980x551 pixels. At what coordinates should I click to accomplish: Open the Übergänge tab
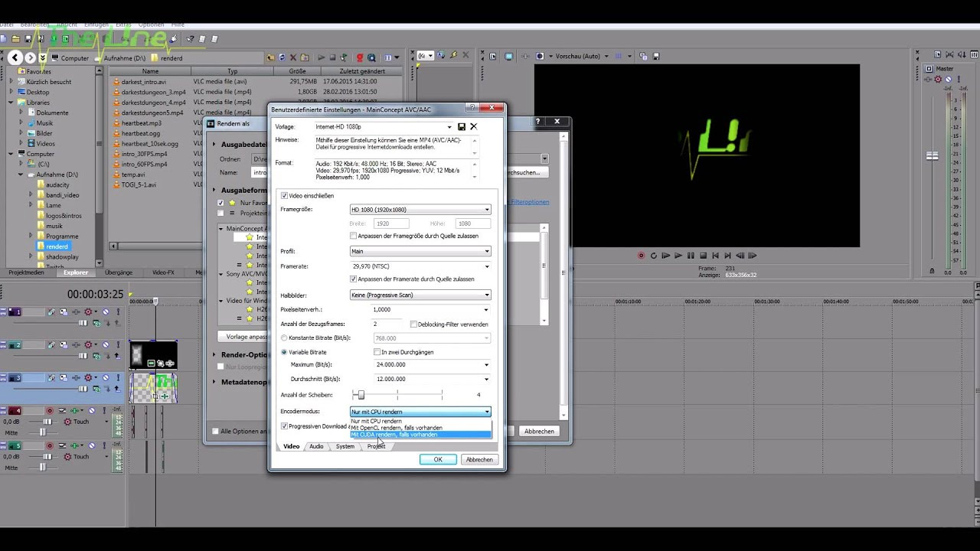119,272
